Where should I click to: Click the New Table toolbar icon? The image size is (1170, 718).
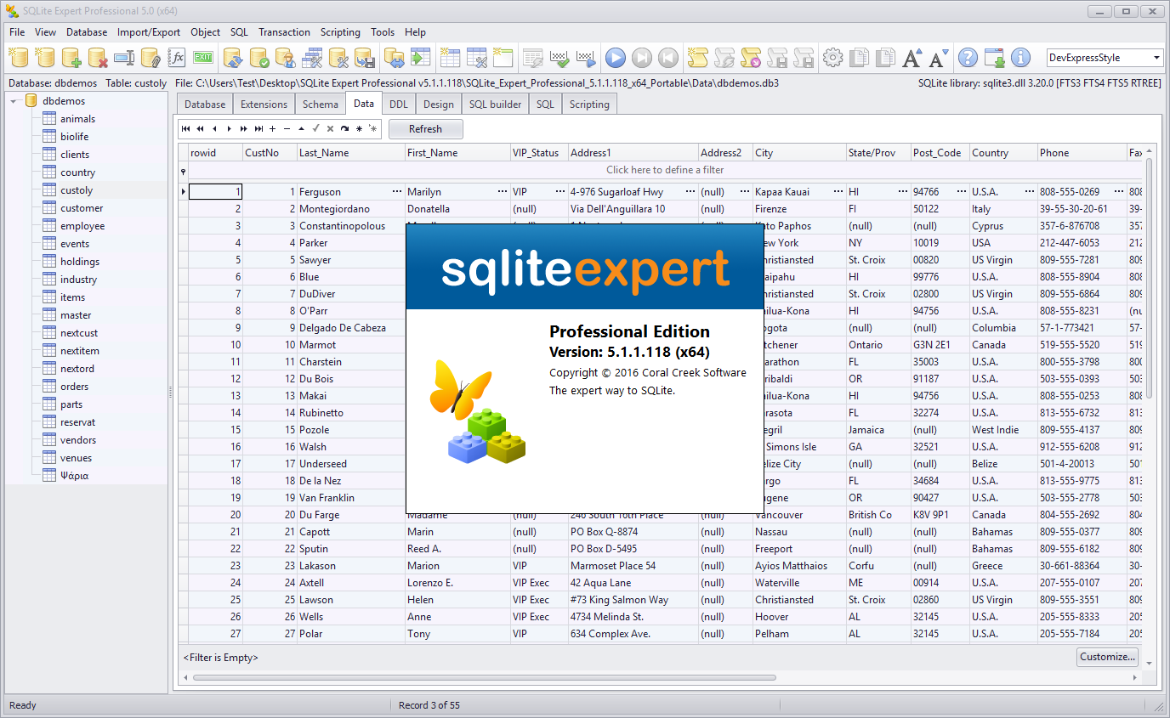tap(451, 58)
